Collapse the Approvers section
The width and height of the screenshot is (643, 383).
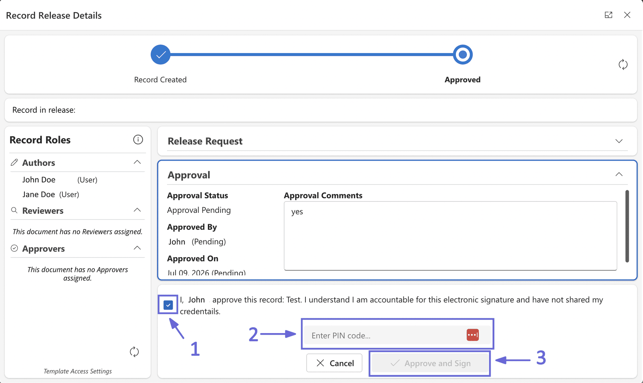tap(137, 248)
